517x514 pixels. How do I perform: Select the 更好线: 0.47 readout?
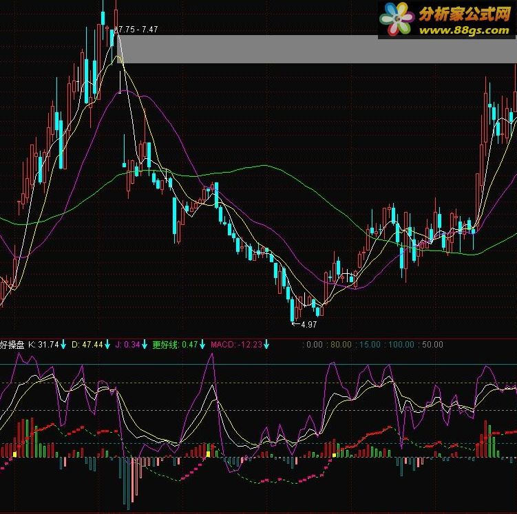(x=175, y=345)
